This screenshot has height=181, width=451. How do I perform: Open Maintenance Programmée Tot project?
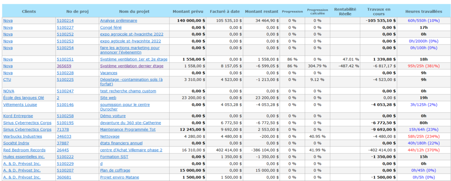pos(128,130)
